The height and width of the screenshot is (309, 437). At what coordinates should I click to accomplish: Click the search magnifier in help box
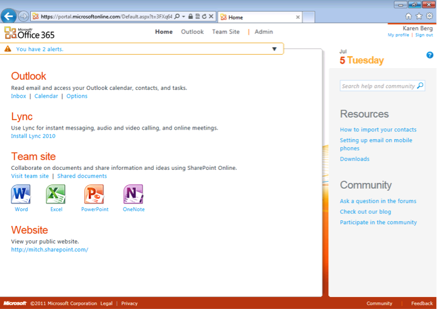pos(420,86)
